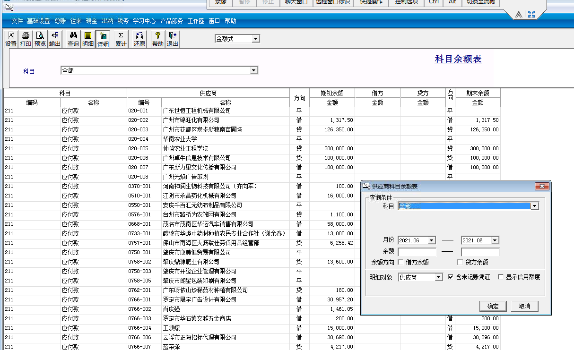Open the 税务 menu
Image resolution: width=574 pixels, height=350 pixels.
[x=123, y=21]
